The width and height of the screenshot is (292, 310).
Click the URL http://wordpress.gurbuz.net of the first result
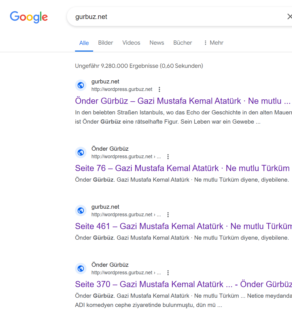pyautogui.click(x=122, y=89)
